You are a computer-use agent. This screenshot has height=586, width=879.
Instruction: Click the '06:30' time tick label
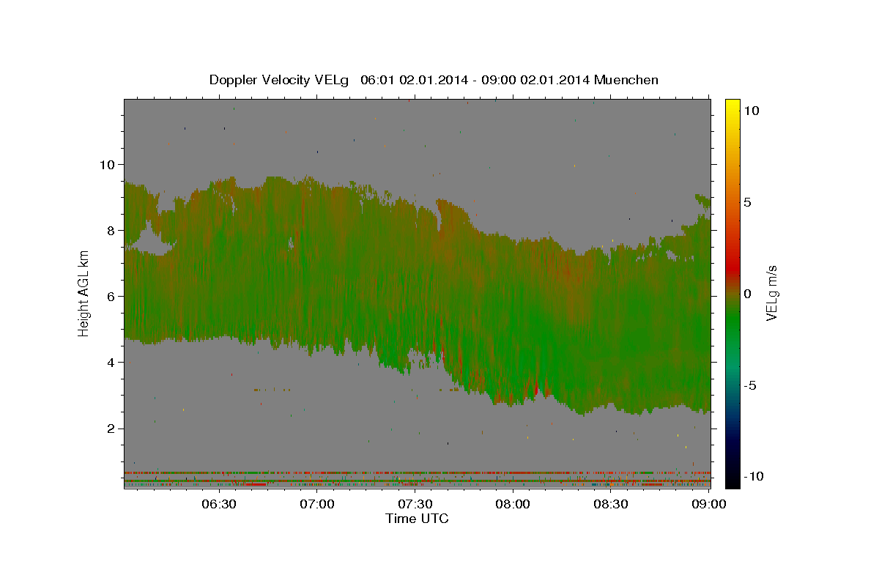click(x=218, y=504)
